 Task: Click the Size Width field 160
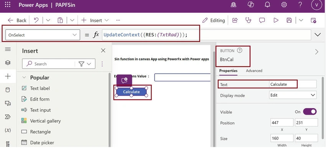[x=282, y=138]
